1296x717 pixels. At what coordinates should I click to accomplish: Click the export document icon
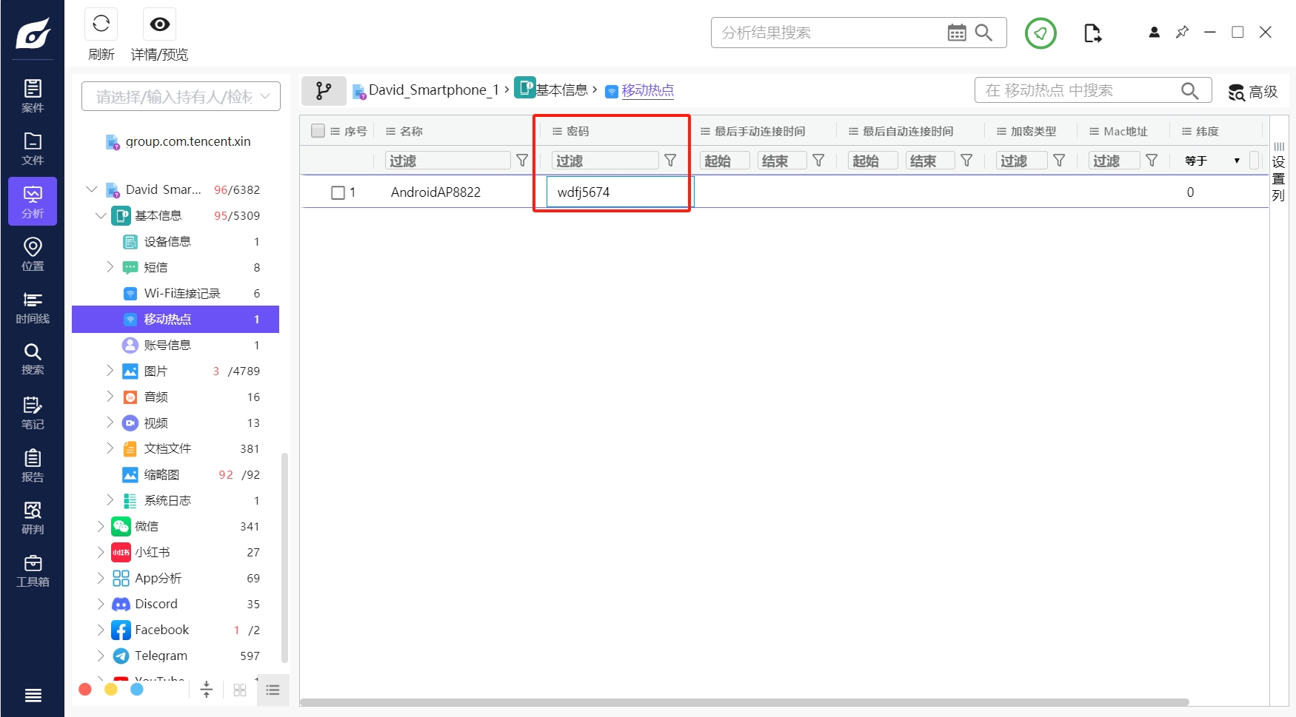1092,33
